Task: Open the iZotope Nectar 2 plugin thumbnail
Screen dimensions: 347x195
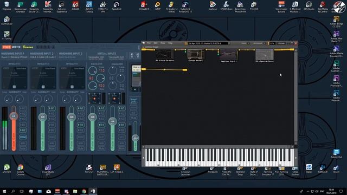Action: [196, 54]
